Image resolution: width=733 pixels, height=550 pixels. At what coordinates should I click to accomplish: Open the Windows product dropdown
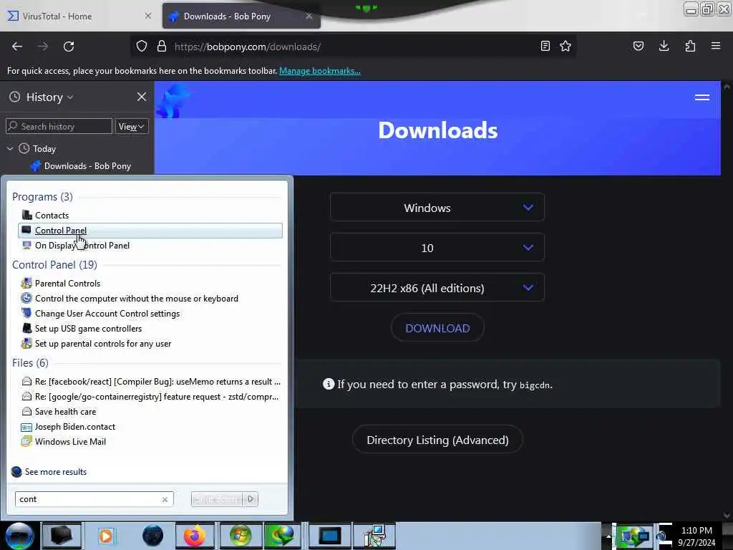(x=437, y=208)
